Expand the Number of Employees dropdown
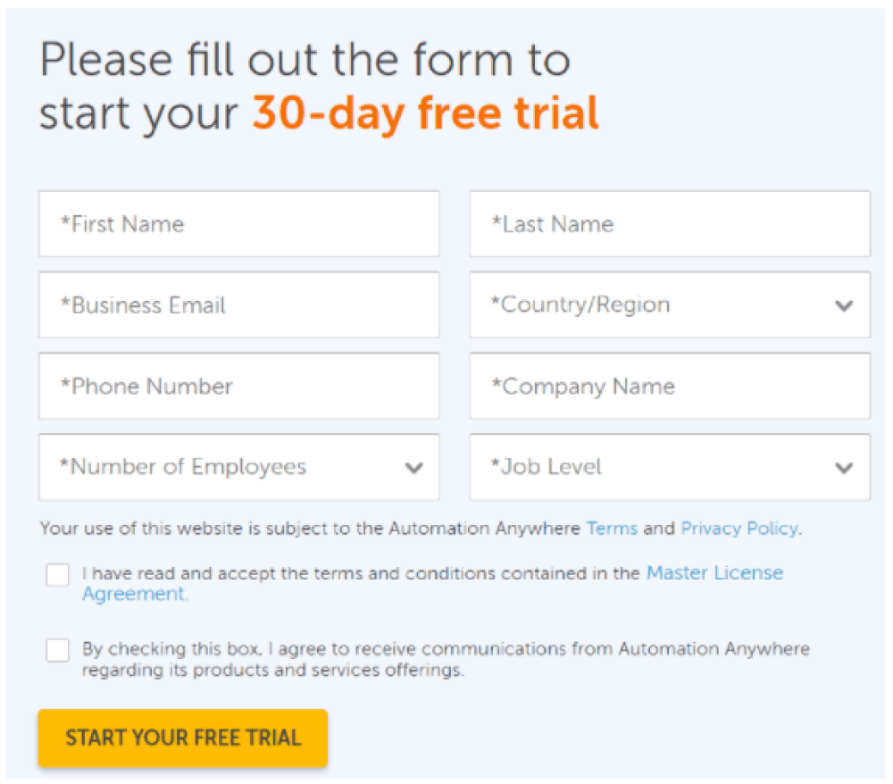Screen dimensions: 893x784 [x=238, y=467]
